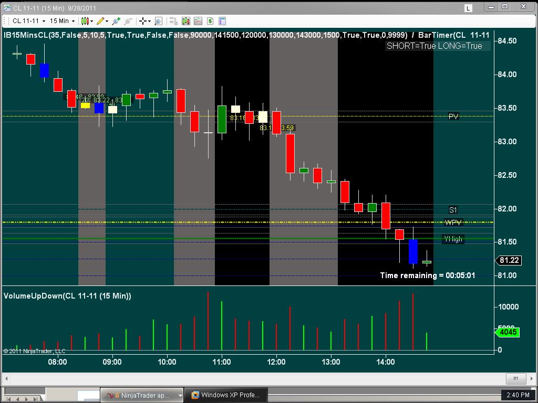The width and height of the screenshot is (538, 403).
Task: Minimize the chart window
Action: (491, 7)
